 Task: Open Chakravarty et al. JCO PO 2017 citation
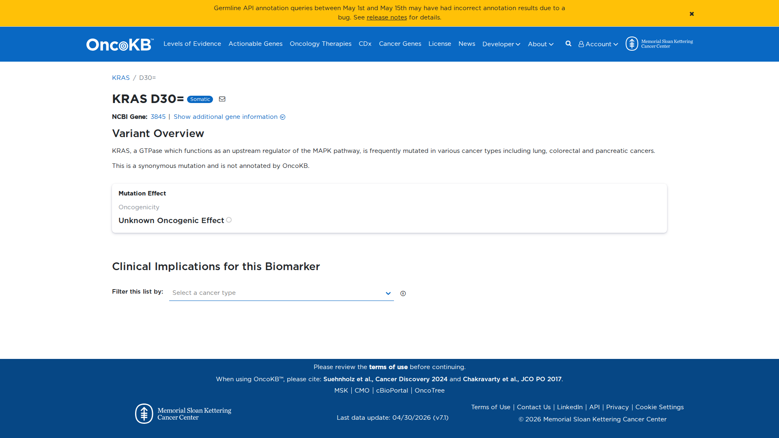(512, 379)
